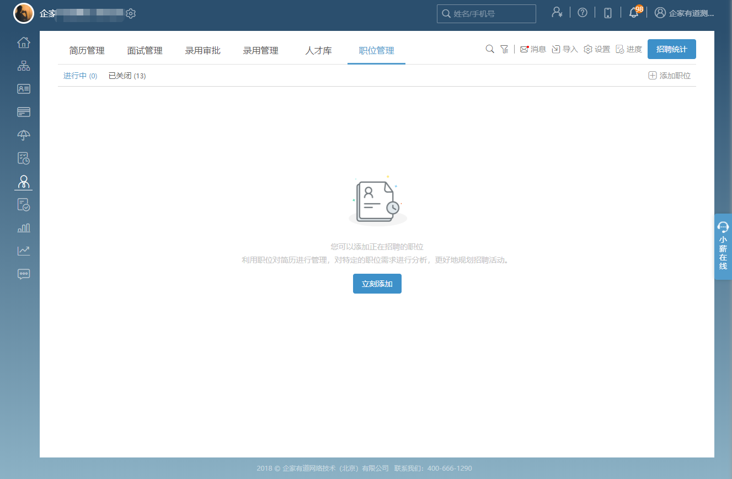
Task: Open the organization chart sidebar icon
Action: pyautogui.click(x=24, y=66)
